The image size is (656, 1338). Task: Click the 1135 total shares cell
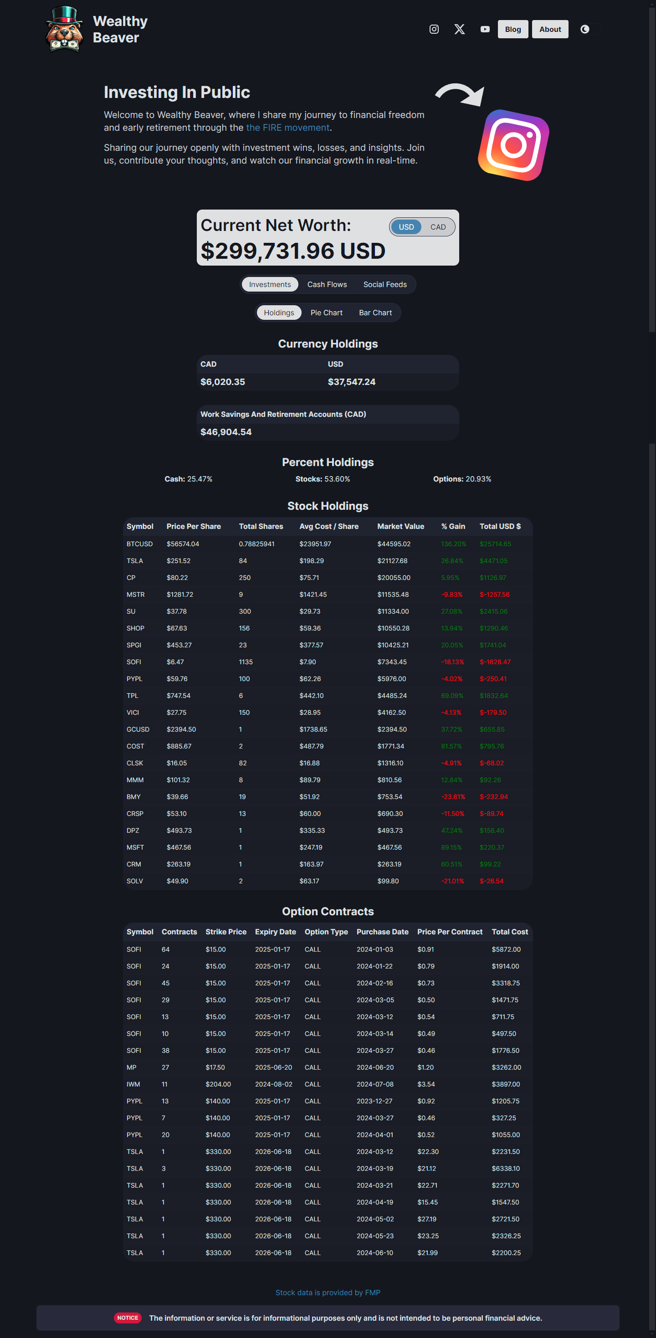coord(246,662)
